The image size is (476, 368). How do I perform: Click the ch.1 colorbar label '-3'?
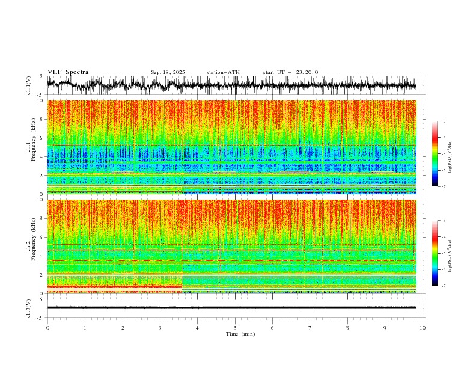[443, 121]
